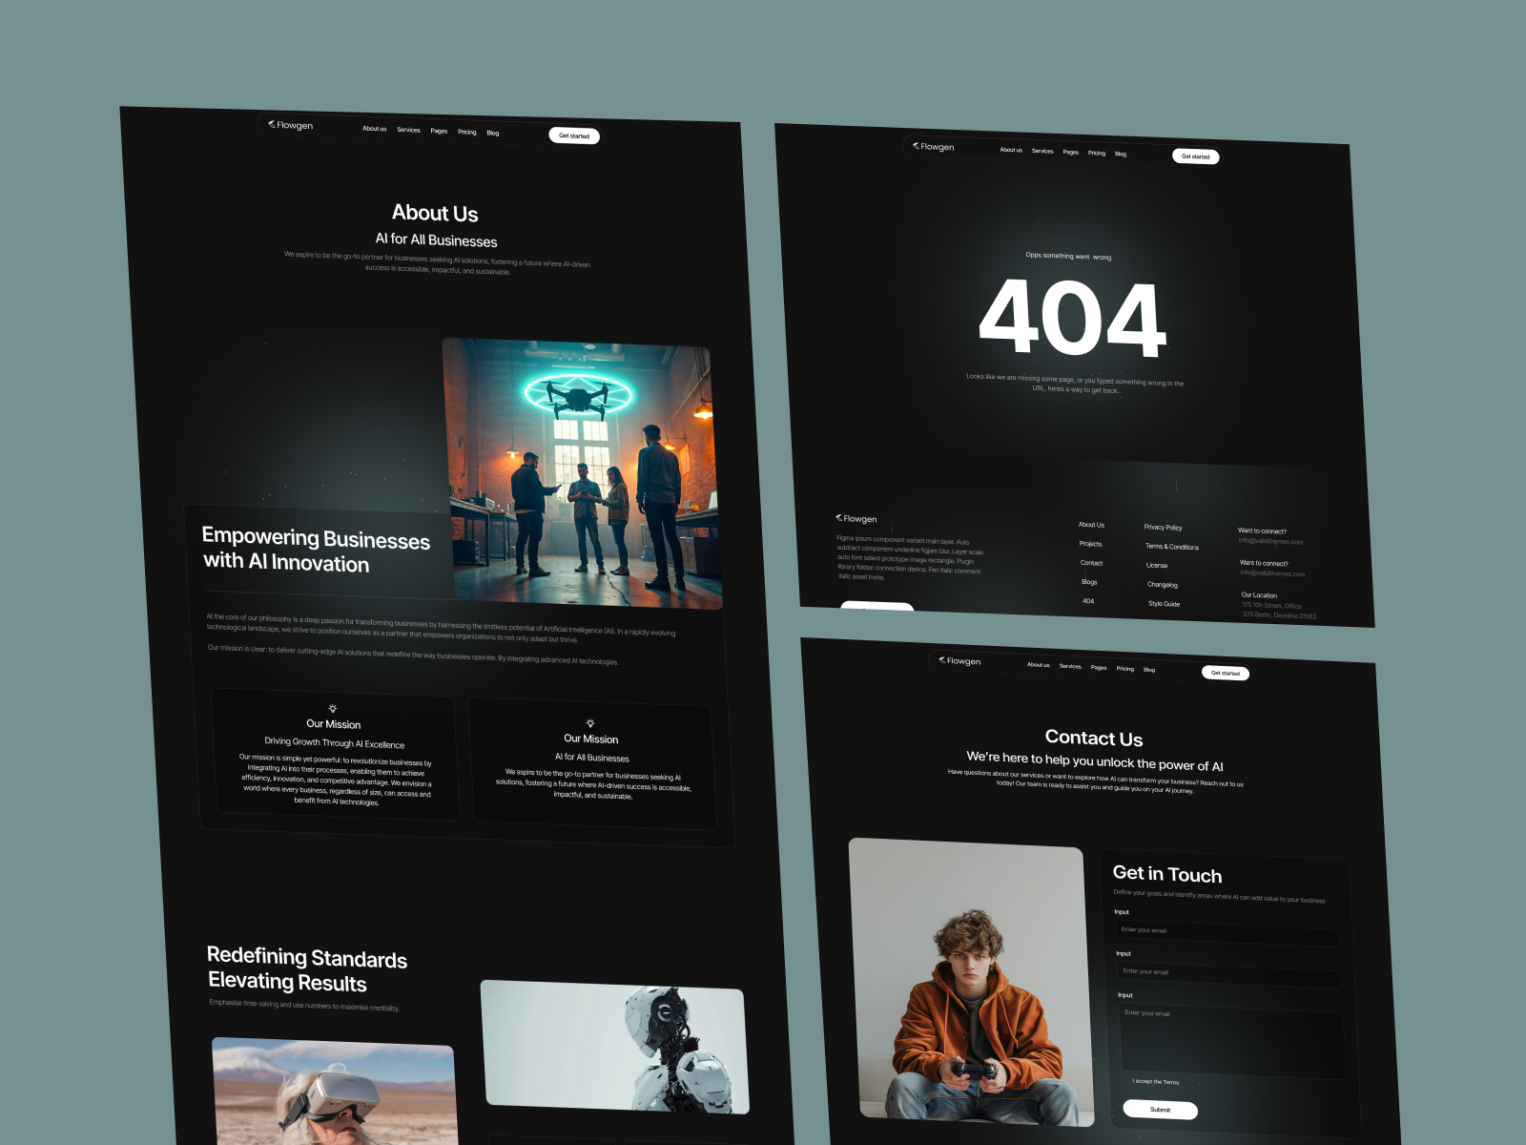Open Blog in 404 page navbar
The height and width of the screenshot is (1145, 1526).
point(1121,154)
